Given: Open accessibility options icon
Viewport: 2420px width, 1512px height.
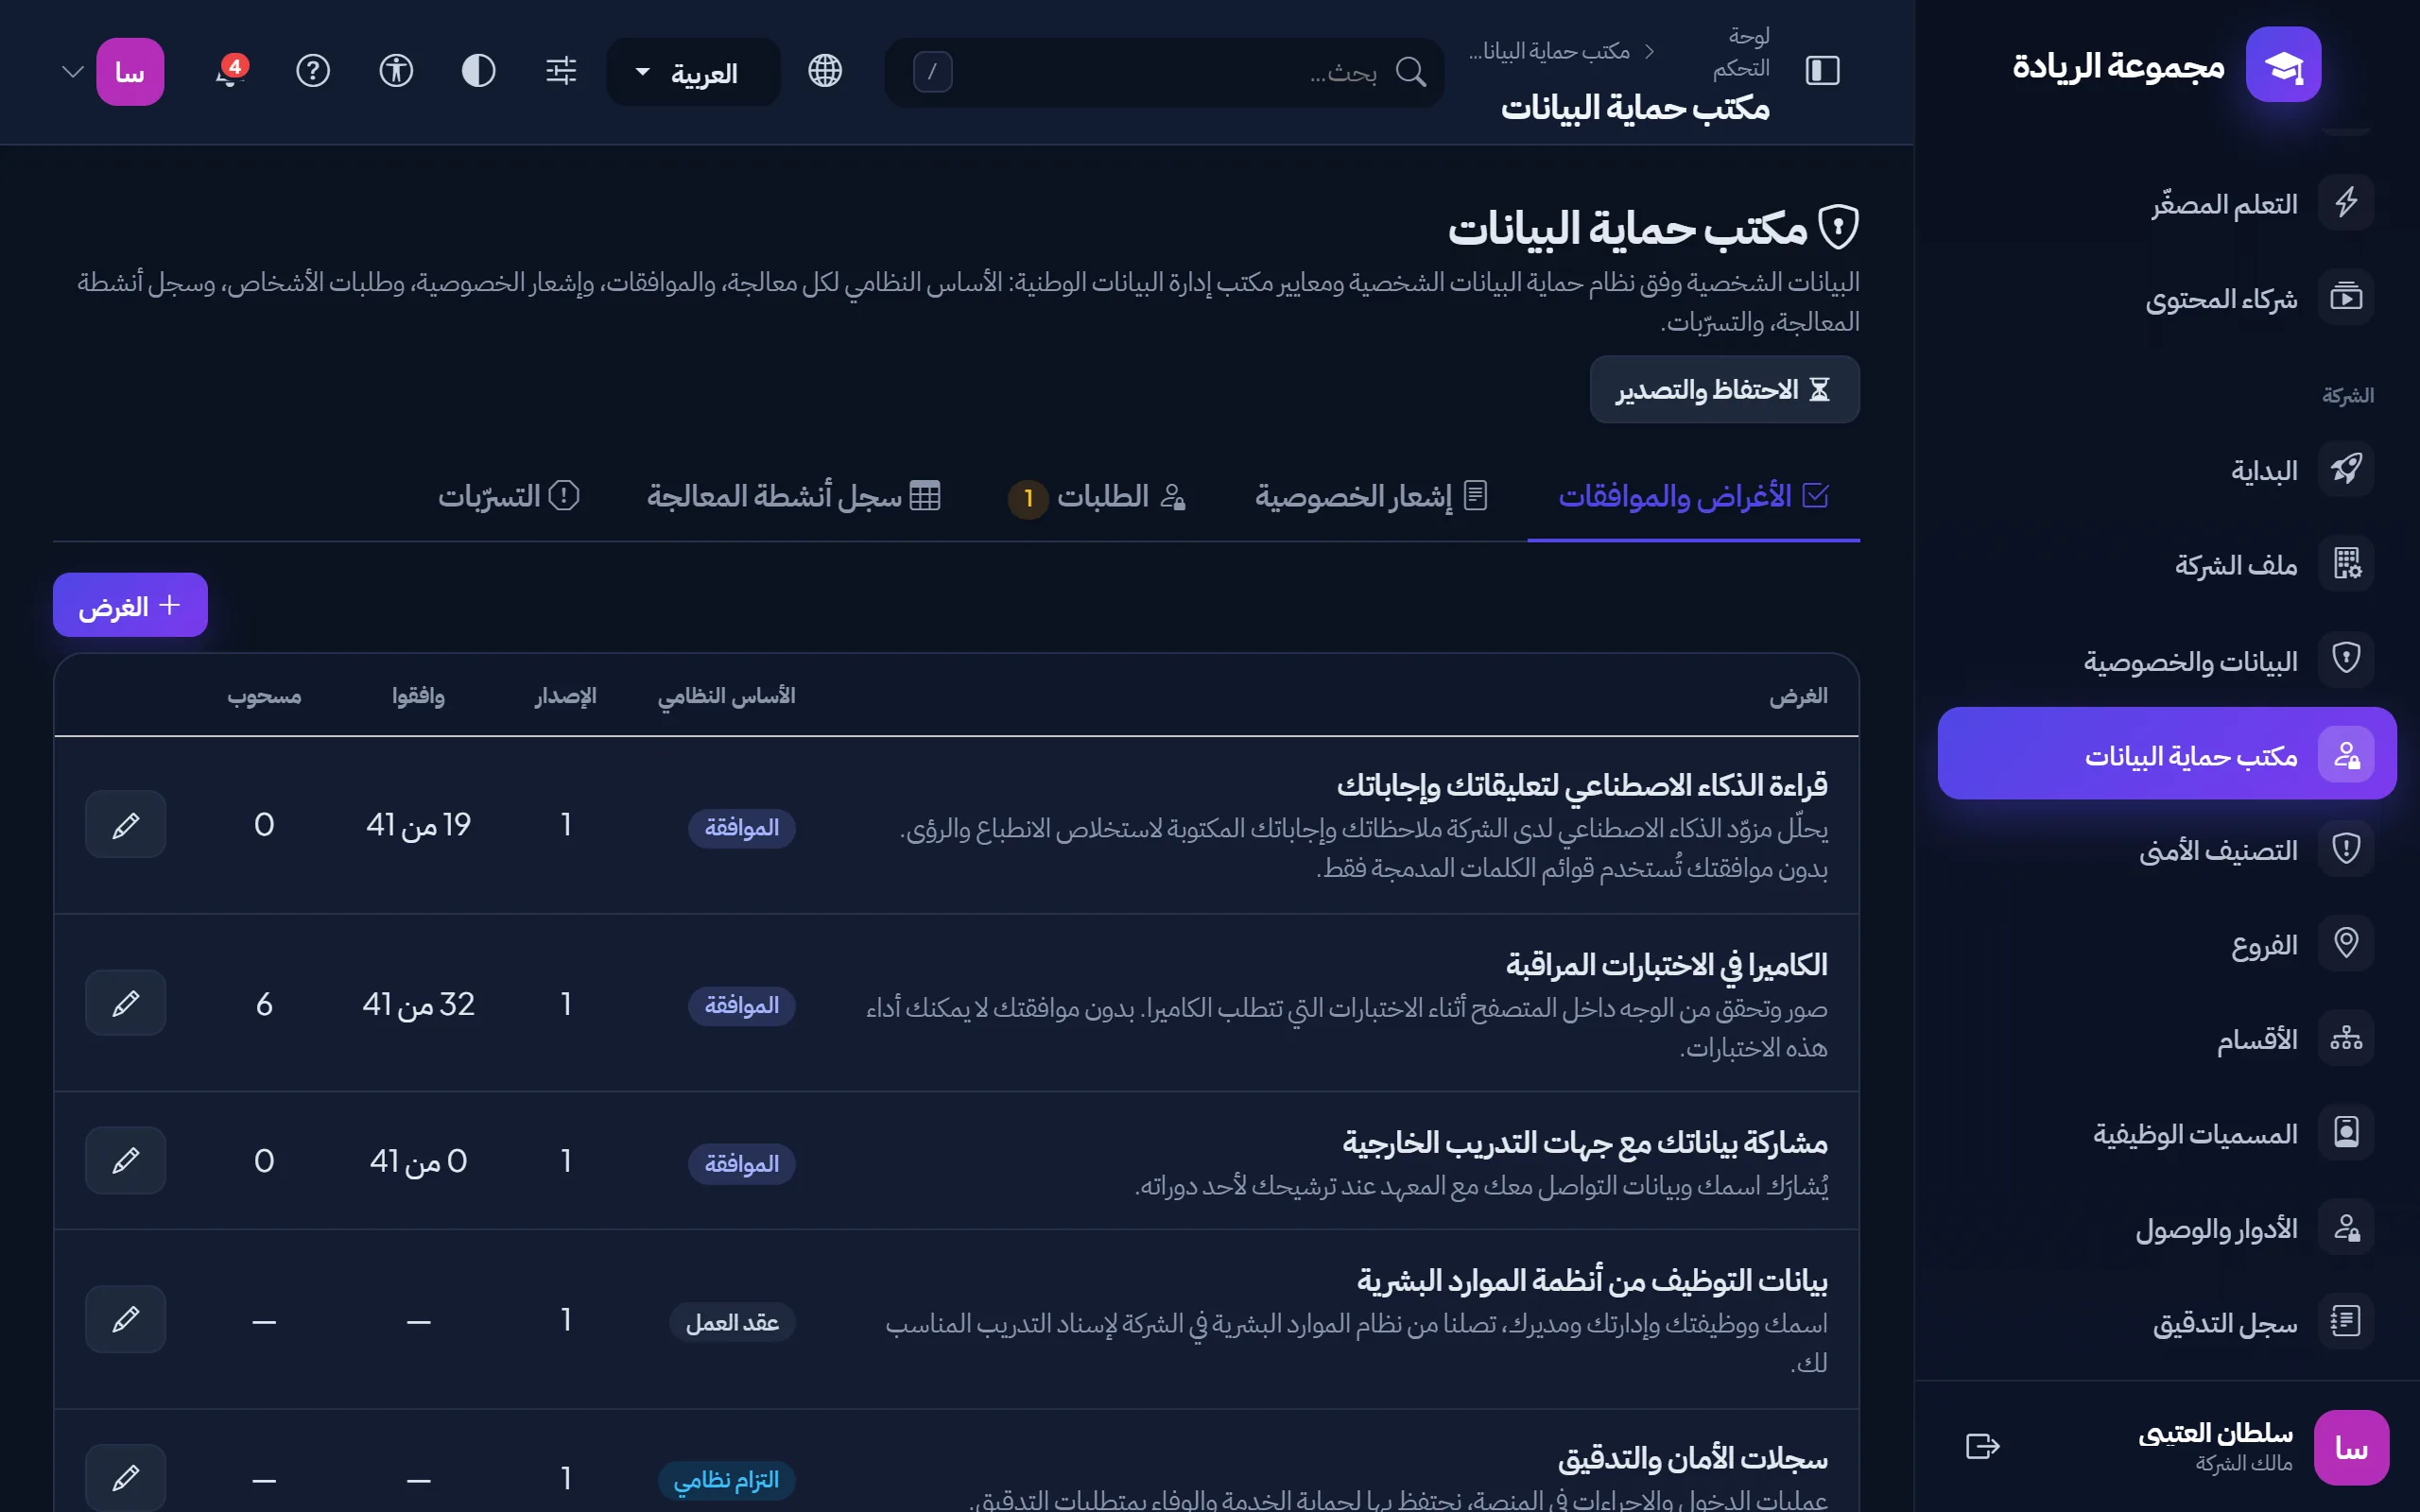Looking at the screenshot, I should click(396, 71).
